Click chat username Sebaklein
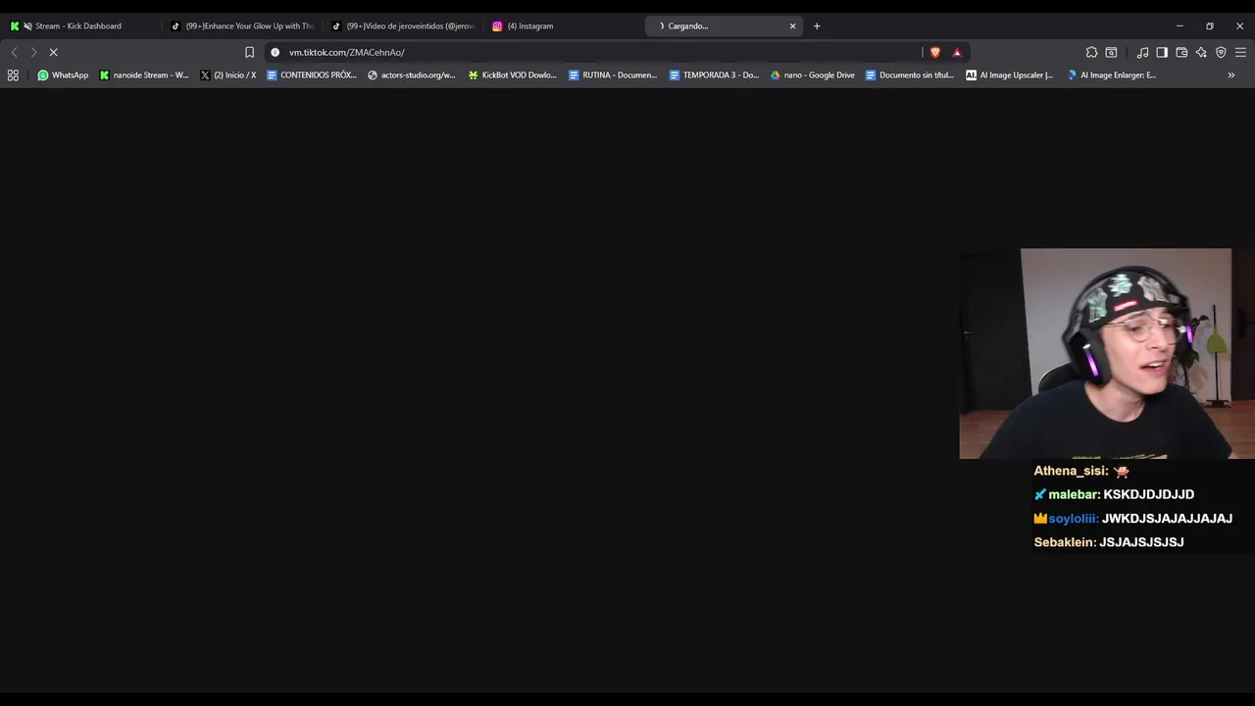1255x706 pixels. (1065, 542)
